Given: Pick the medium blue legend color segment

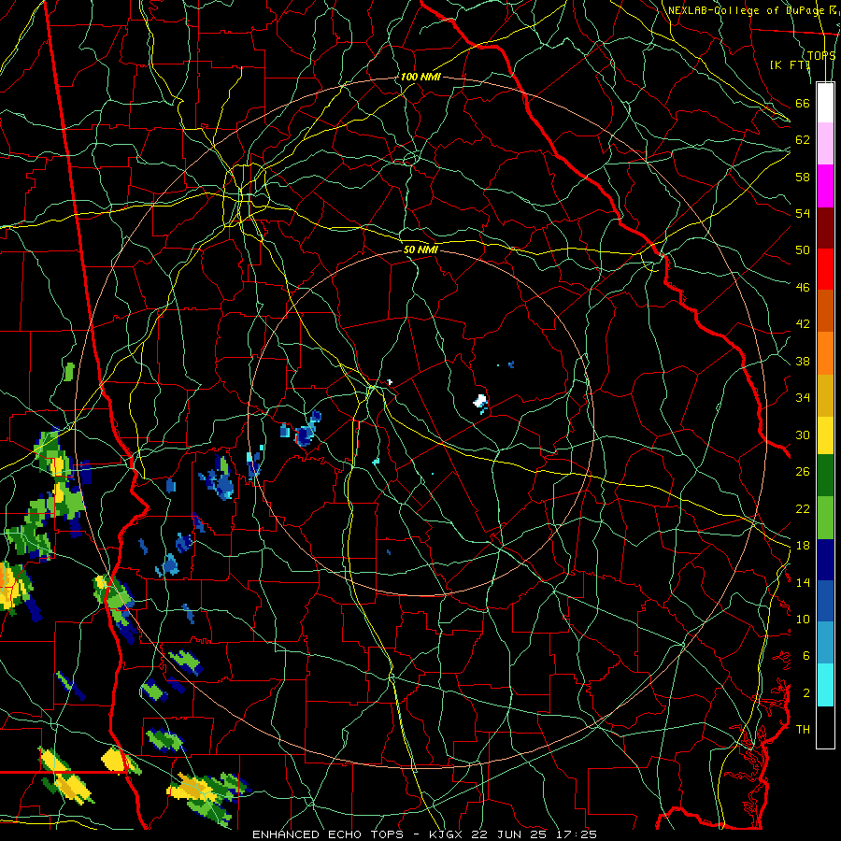Looking at the screenshot, I should click(825, 601).
